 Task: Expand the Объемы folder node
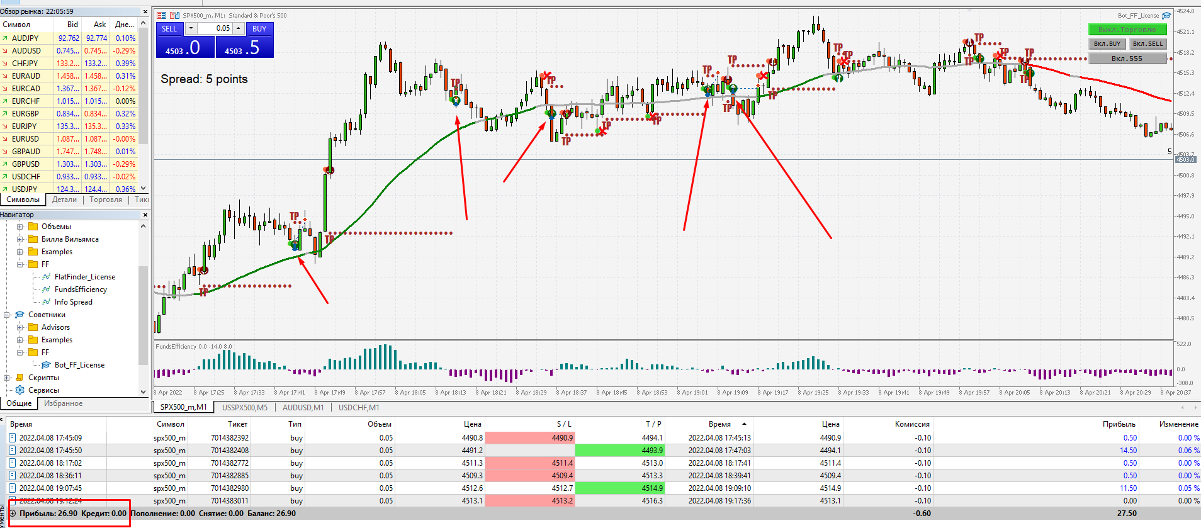(x=20, y=227)
